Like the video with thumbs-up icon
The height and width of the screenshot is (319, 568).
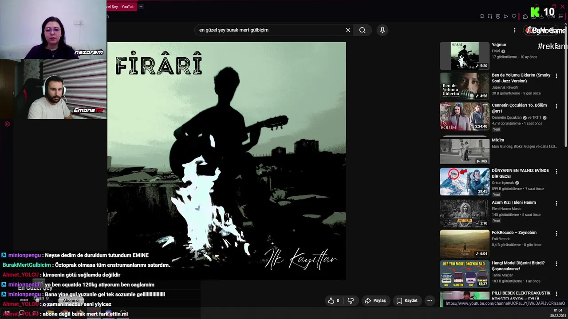(334, 300)
